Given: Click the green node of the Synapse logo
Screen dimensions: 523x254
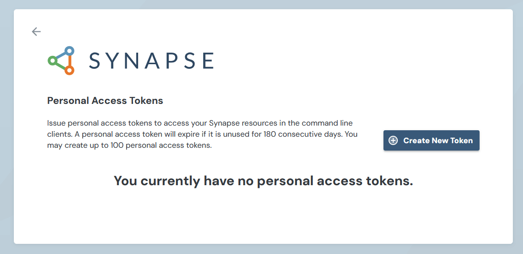Looking at the screenshot, I should [52, 60].
